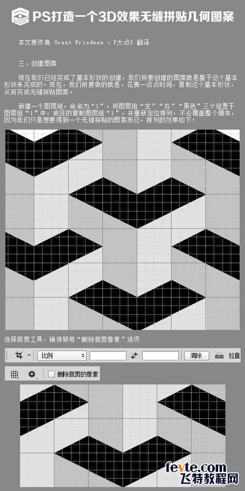Select the Straighten level icon
Viewport: 245px width, 491px height.
point(219,355)
